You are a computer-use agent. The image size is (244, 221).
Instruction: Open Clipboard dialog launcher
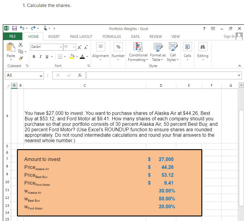tap(27, 66)
